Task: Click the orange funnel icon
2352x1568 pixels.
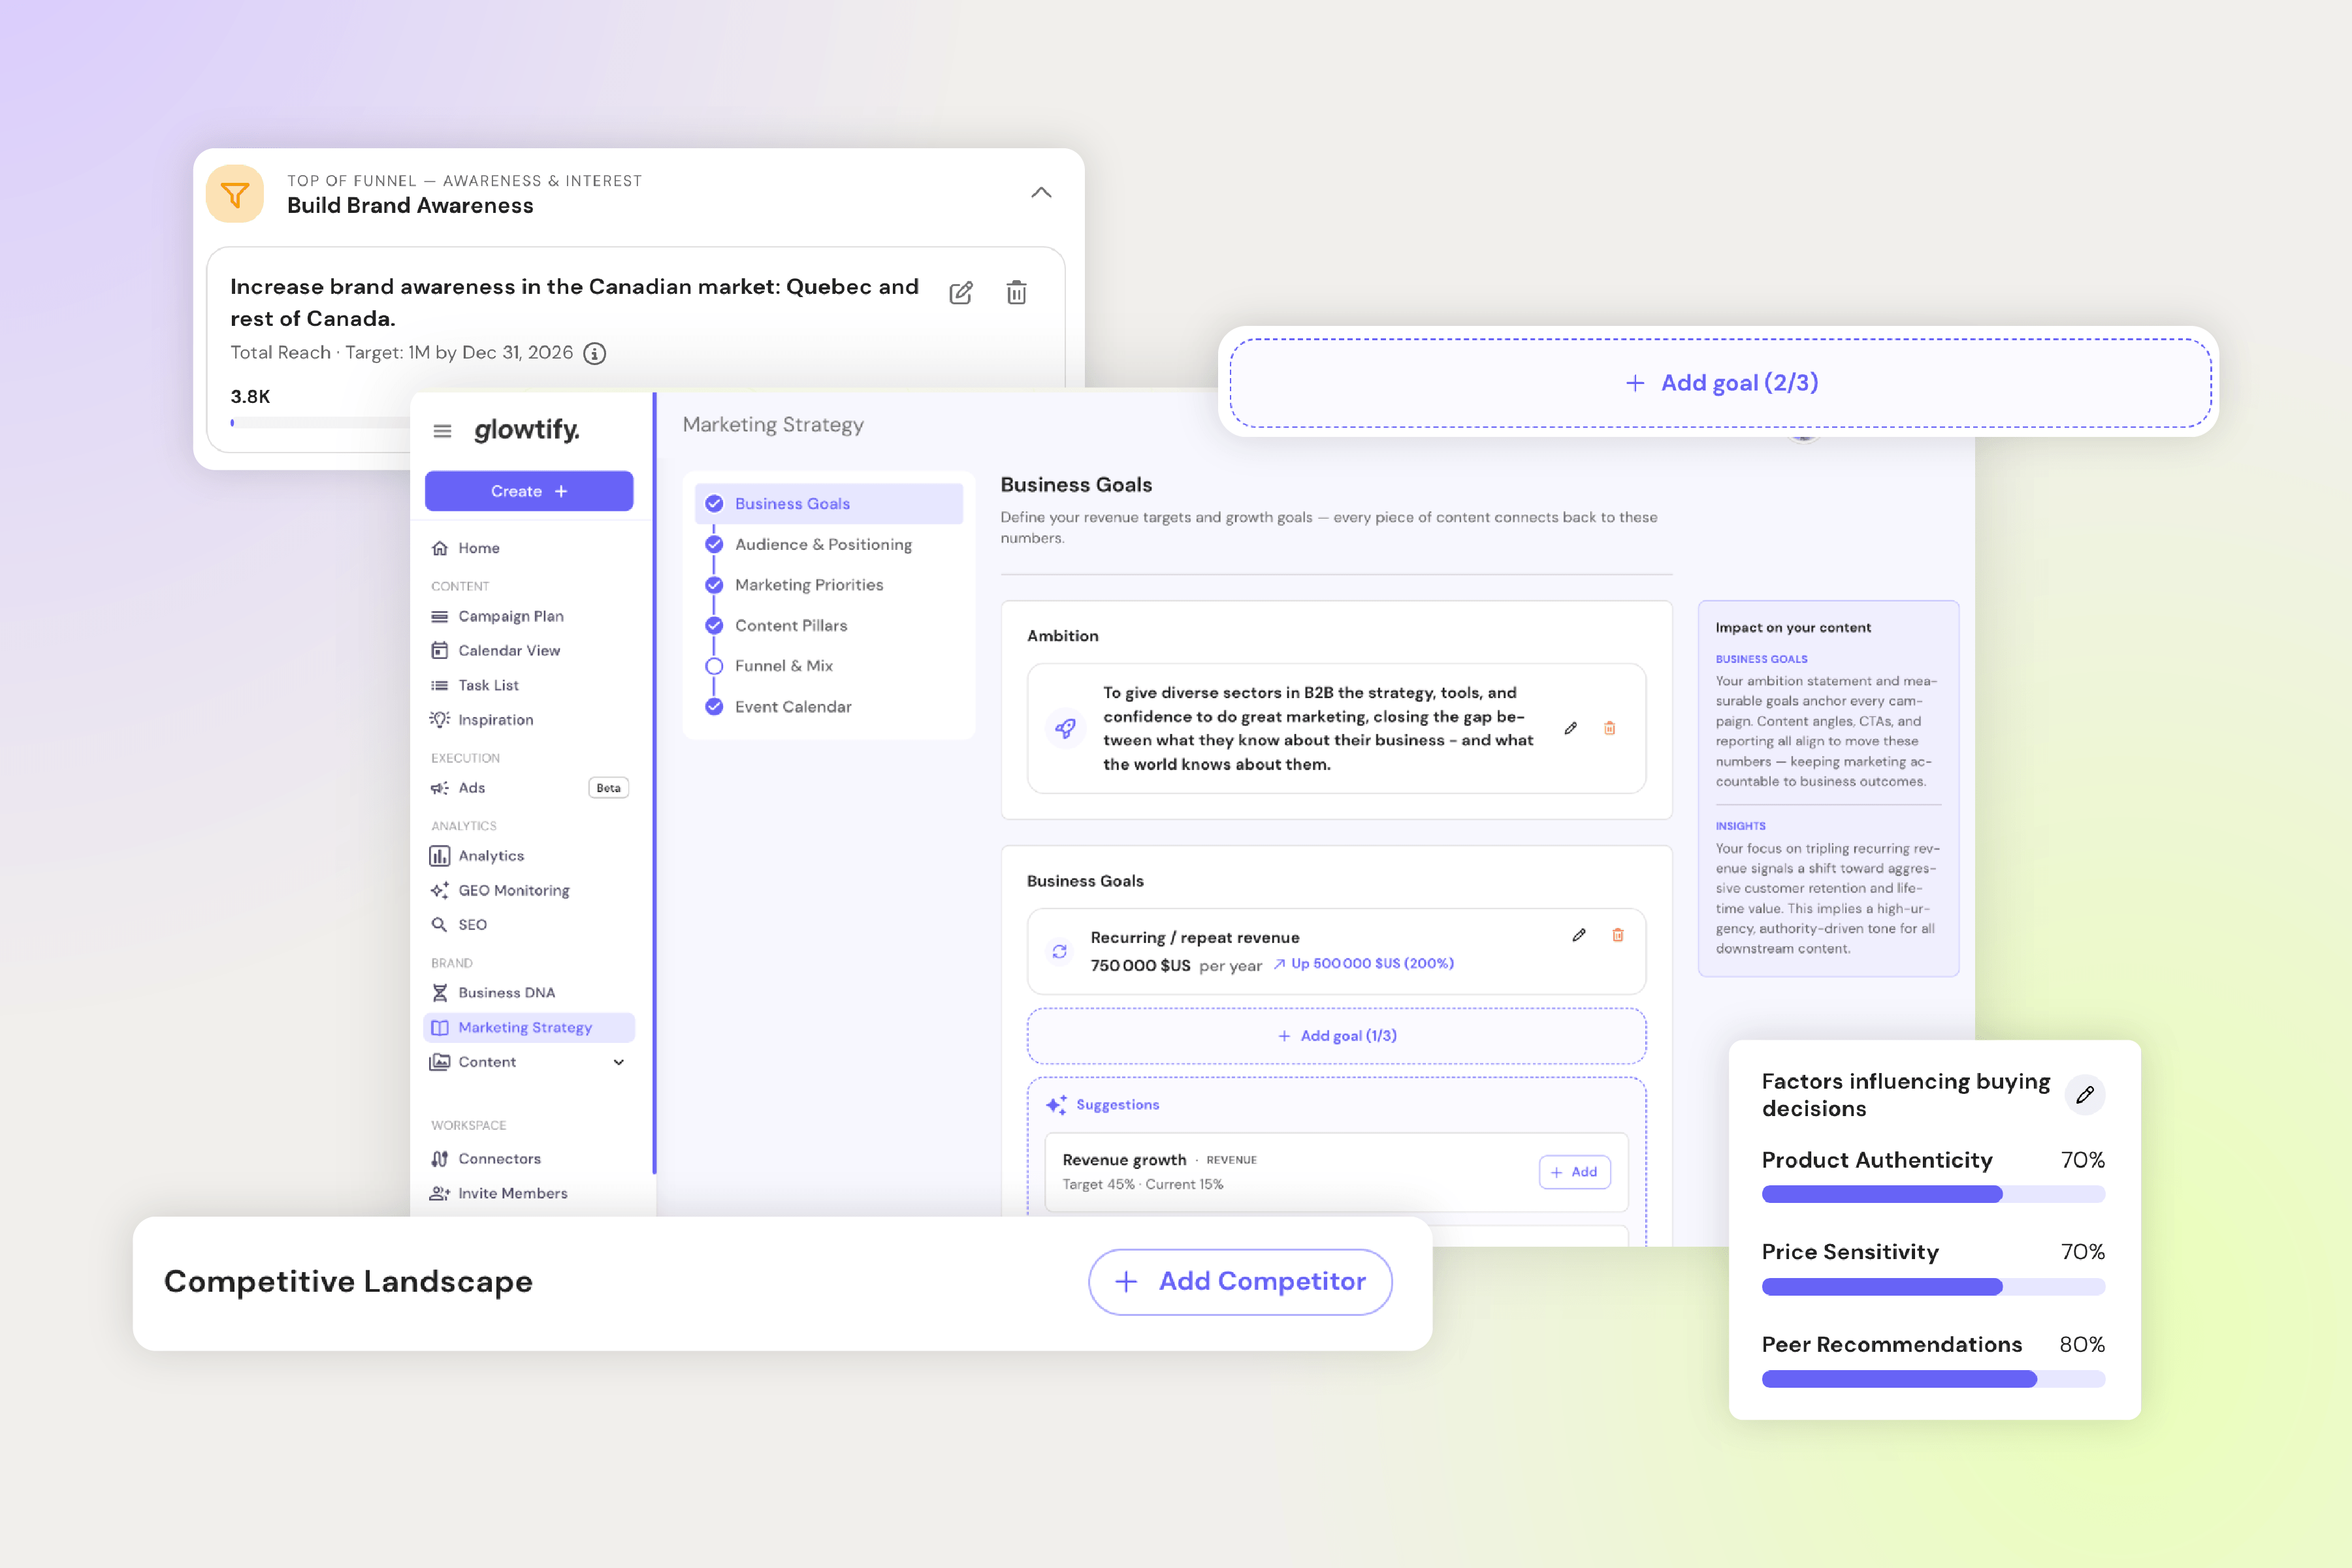Action: pyautogui.click(x=235, y=193)
